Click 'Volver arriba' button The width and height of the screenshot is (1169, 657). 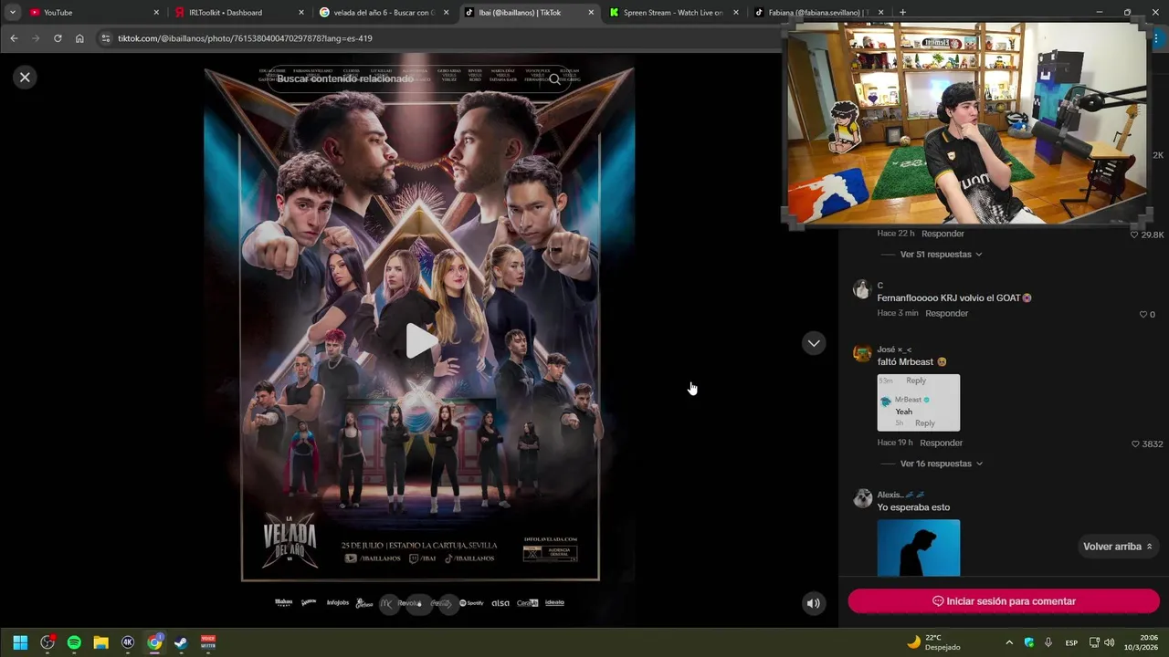pyautogui.click(x=1117, y=547)
